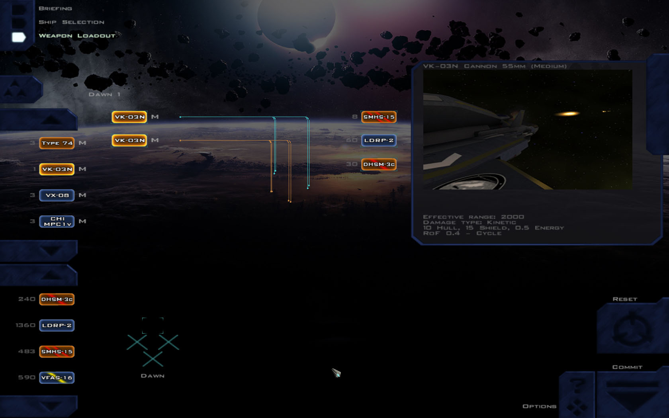Pick VFAS-16 from secondary weapon list
669x418 pixels.
tap(57, 377)
